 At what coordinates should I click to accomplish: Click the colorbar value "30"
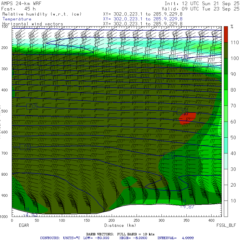pyautogui.click(x=233, y=169)
